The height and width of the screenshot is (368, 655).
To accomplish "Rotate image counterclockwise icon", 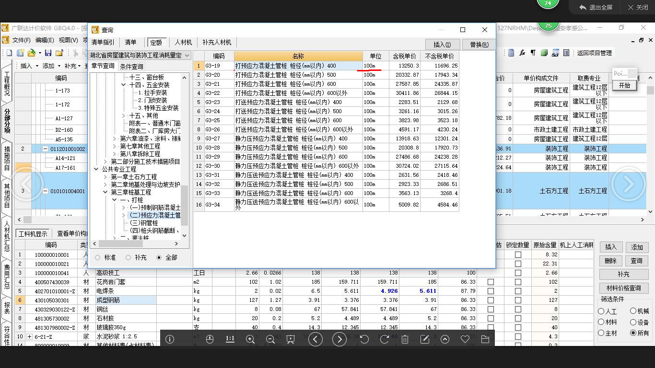I will (364, 339).
